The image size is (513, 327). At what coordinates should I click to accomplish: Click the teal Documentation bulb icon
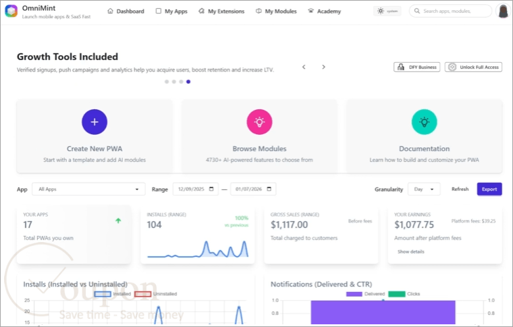coord(425,122)
